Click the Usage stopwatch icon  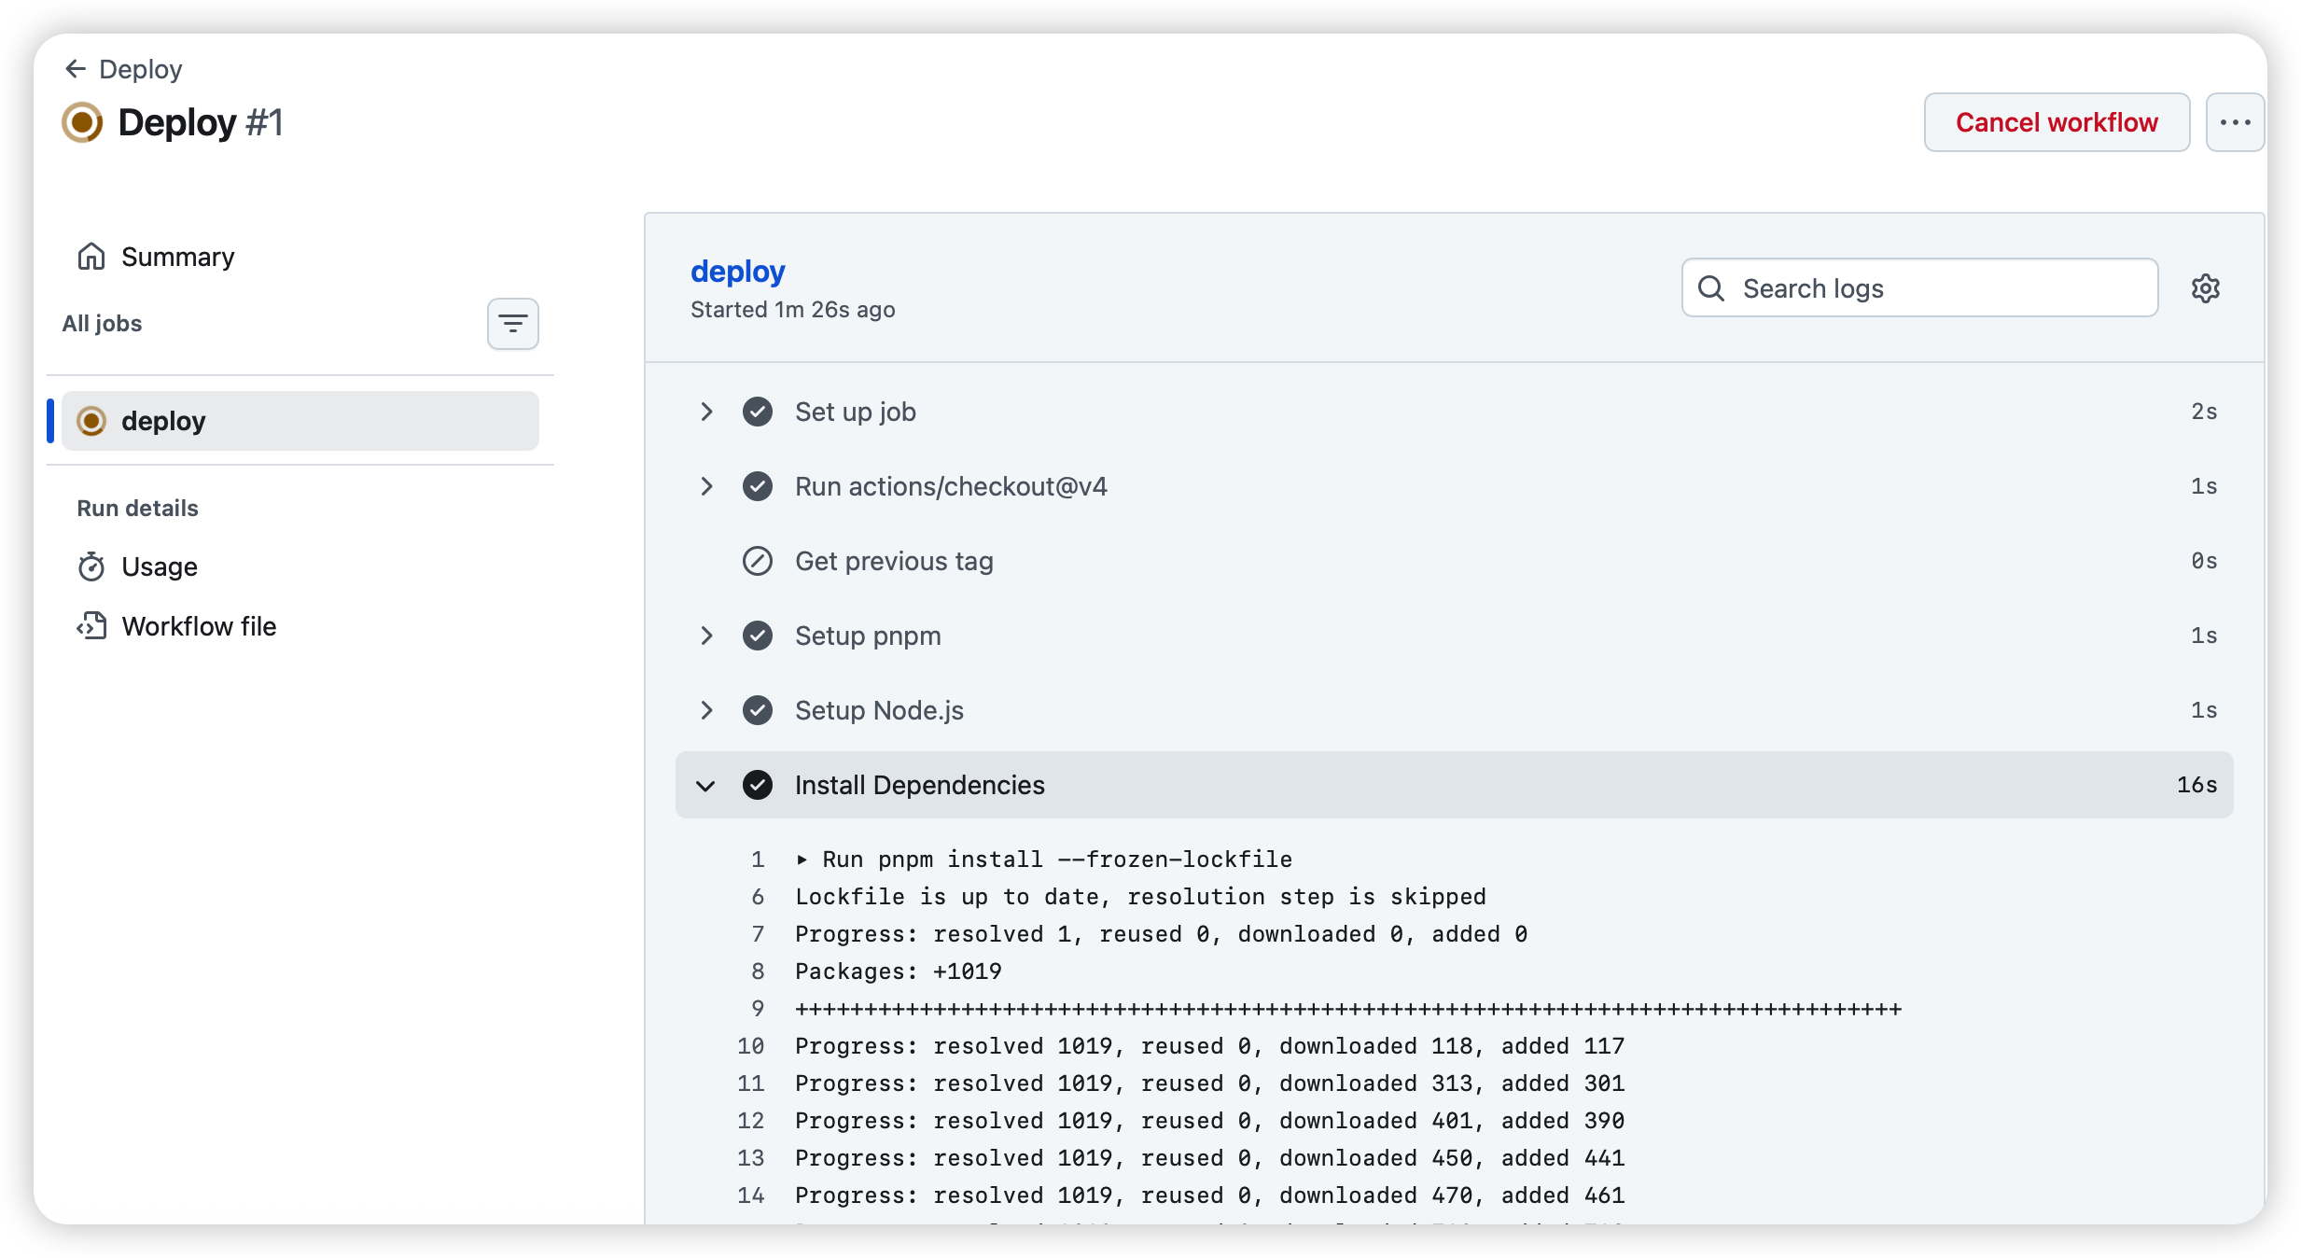coord(91,566)
